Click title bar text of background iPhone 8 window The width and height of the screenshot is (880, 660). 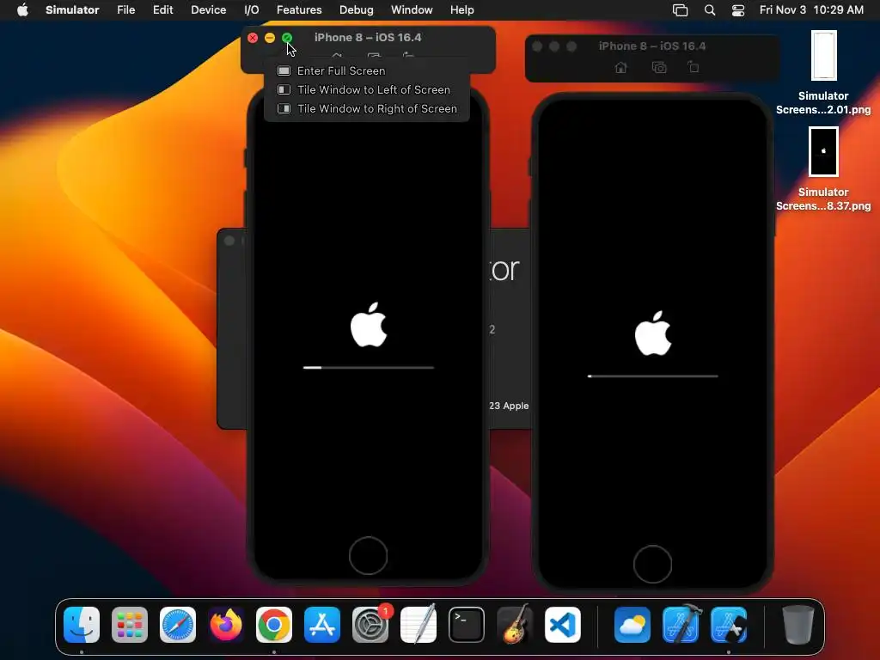click(652, 46)
